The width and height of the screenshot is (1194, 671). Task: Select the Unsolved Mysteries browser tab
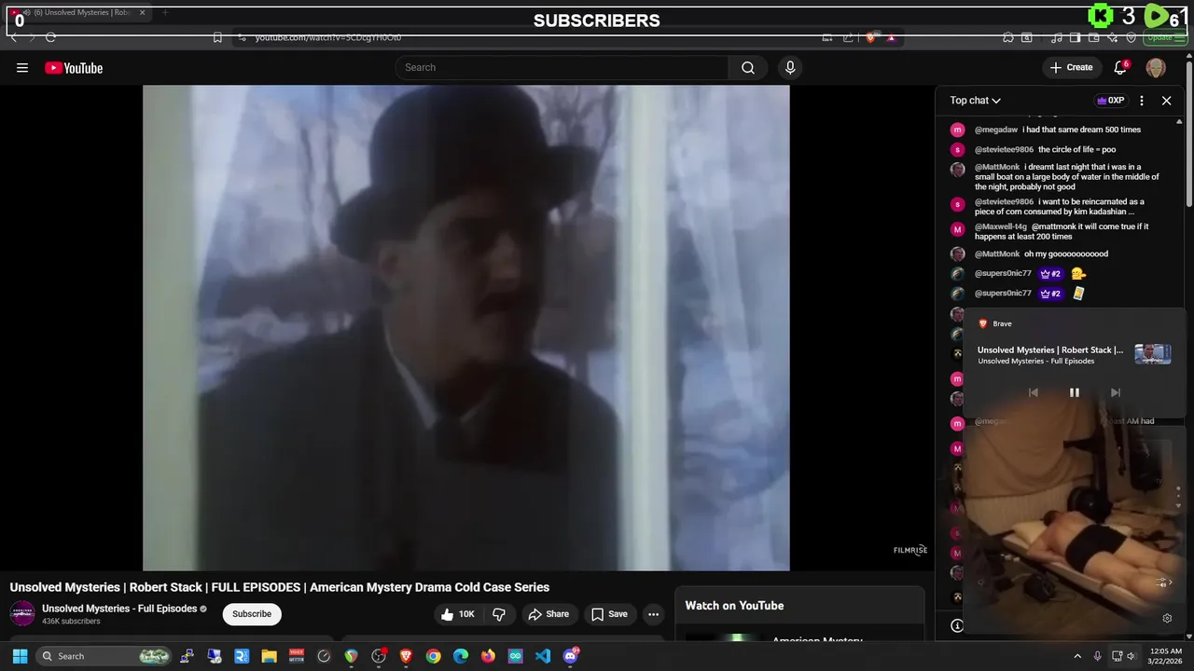[x=76, y=13]
